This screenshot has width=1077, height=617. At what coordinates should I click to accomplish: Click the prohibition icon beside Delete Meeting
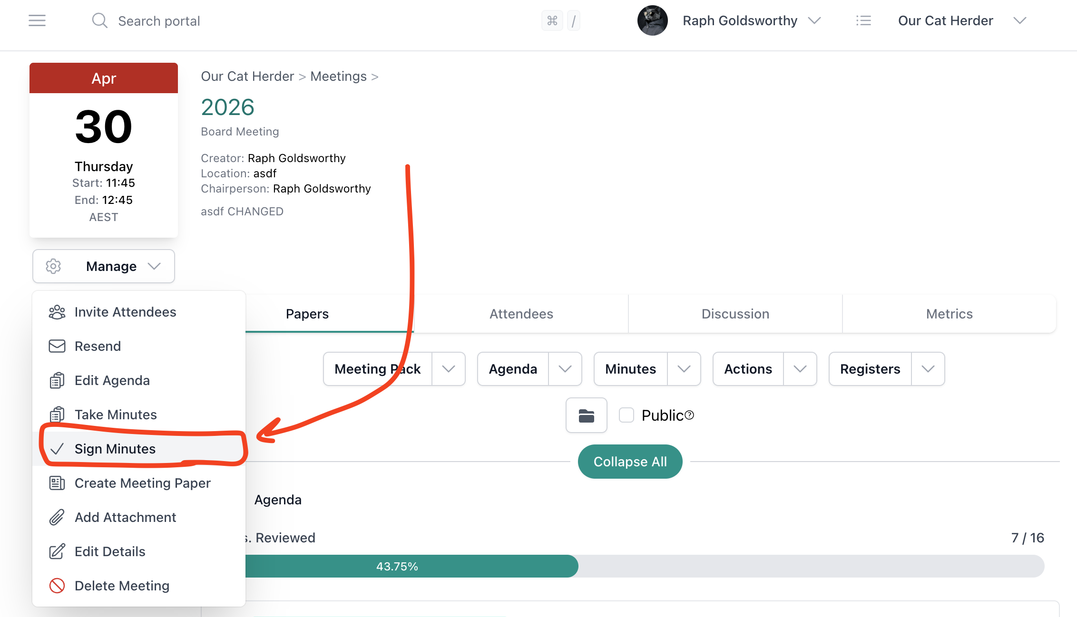click(x=57, y=586)
